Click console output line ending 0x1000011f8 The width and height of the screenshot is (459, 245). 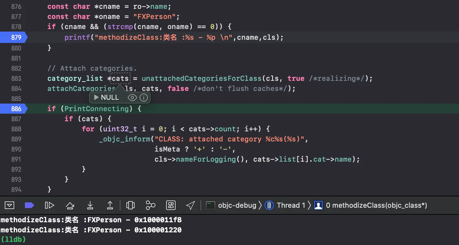coord(91,220)
